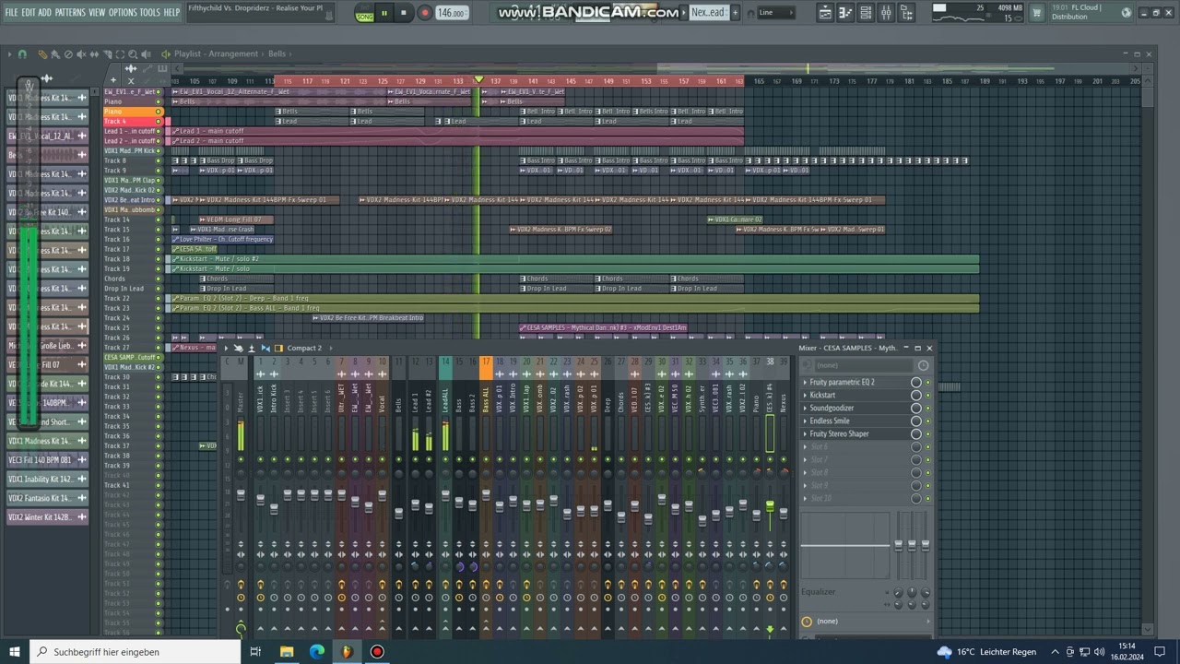Open the Playlist window from toolbar

tap(825, 13)
